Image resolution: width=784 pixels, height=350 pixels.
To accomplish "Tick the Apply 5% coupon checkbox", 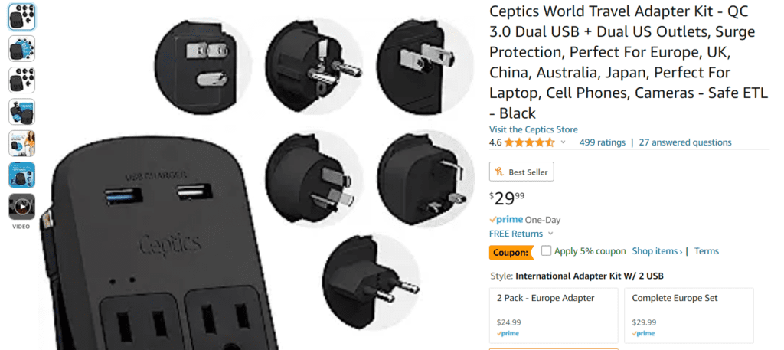I will 546,250.
